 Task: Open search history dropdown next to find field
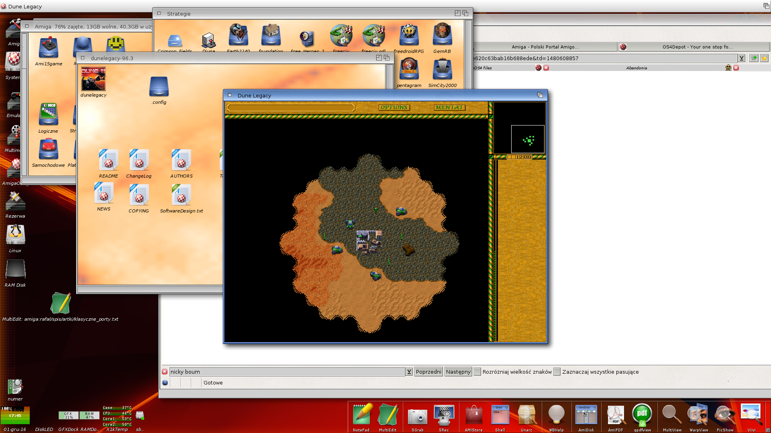(409, 372)
